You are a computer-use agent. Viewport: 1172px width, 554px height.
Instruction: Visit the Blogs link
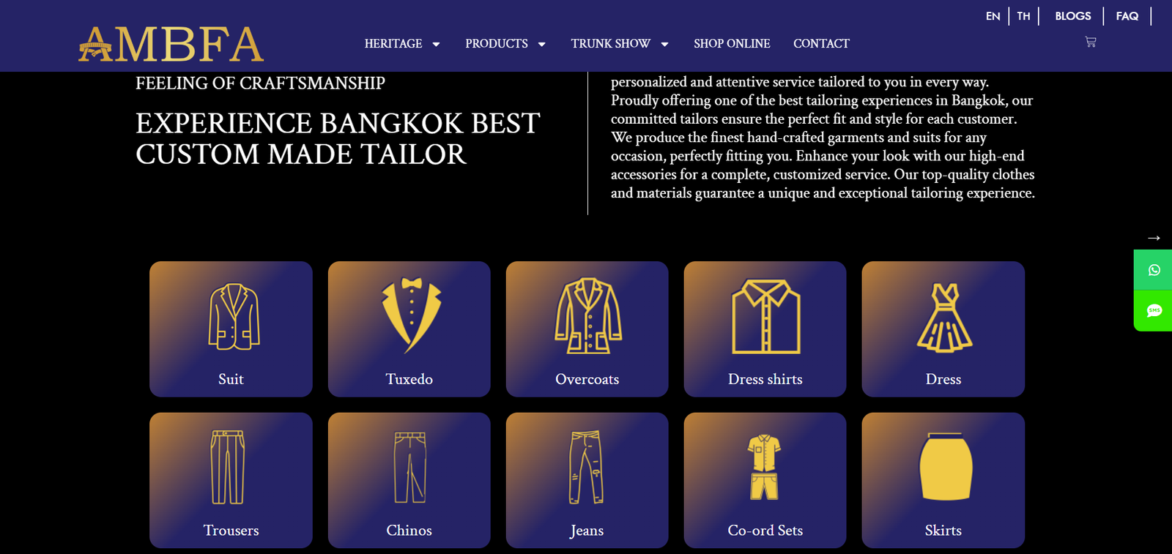[1073, 16]
